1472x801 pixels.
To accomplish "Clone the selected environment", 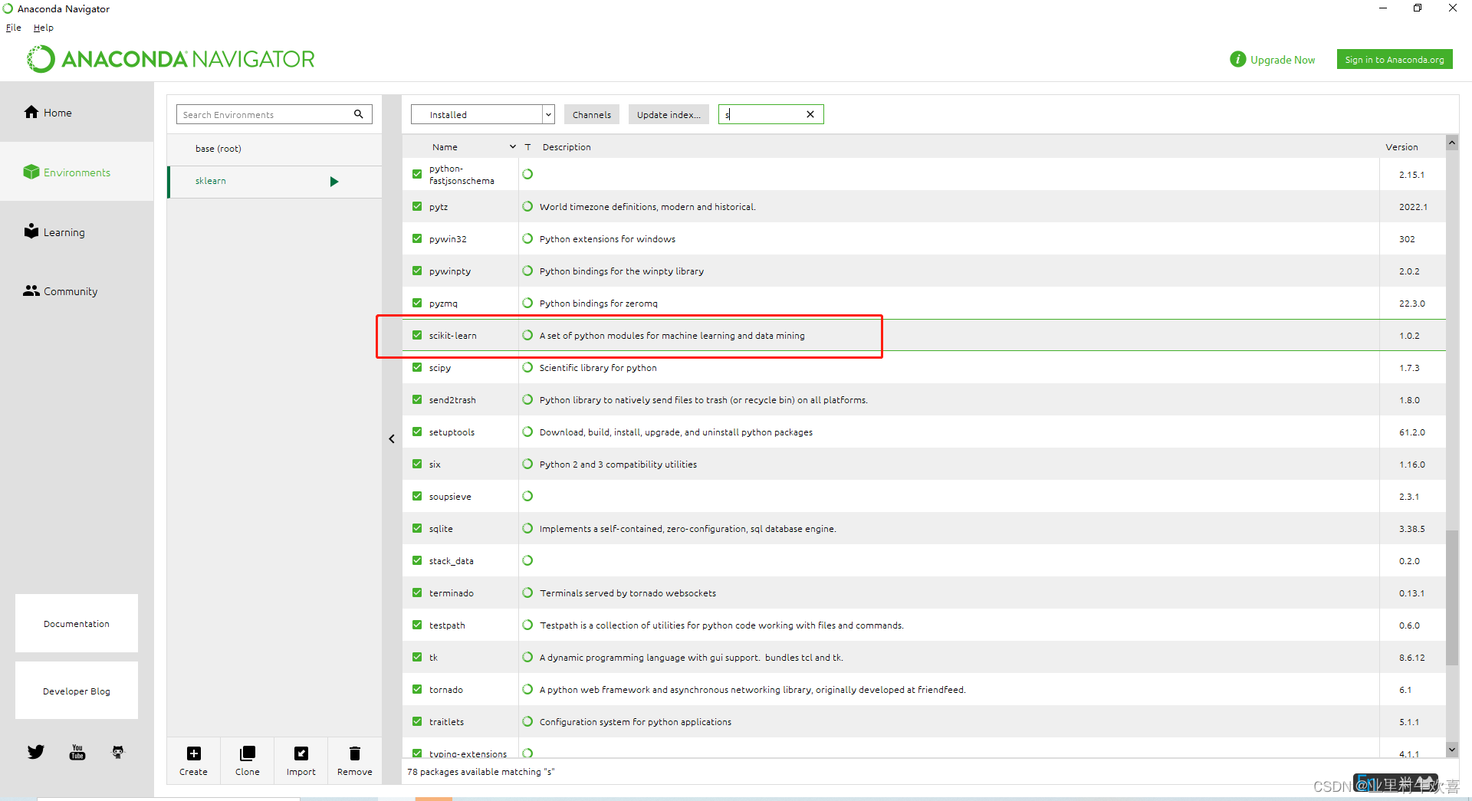I will tap(248, 760).
